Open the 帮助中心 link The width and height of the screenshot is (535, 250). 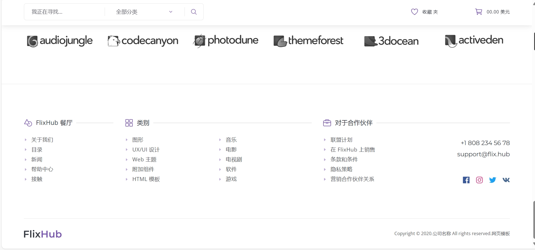click(x=42, y=169)
